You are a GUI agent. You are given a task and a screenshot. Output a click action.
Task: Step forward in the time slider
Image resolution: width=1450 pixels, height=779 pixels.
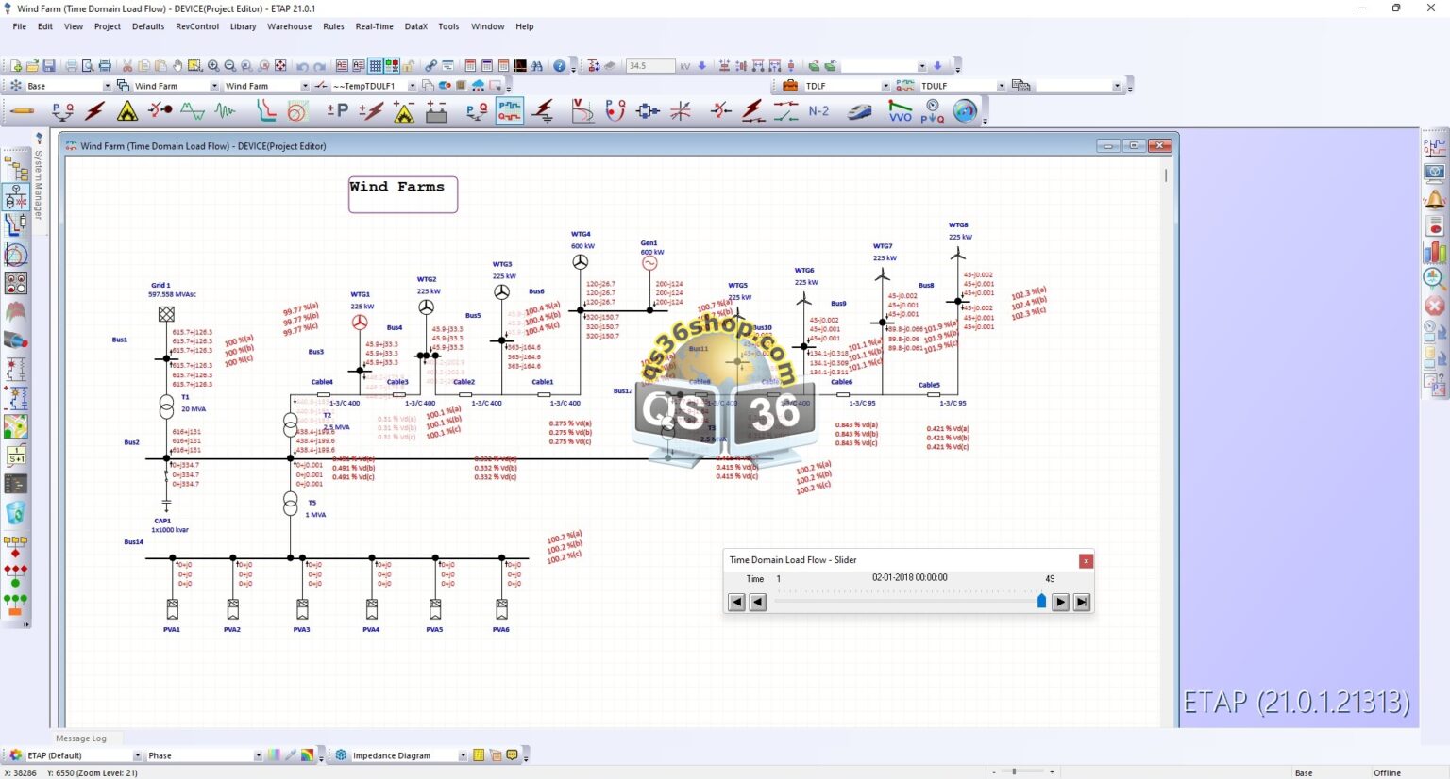coord(1060,602)
